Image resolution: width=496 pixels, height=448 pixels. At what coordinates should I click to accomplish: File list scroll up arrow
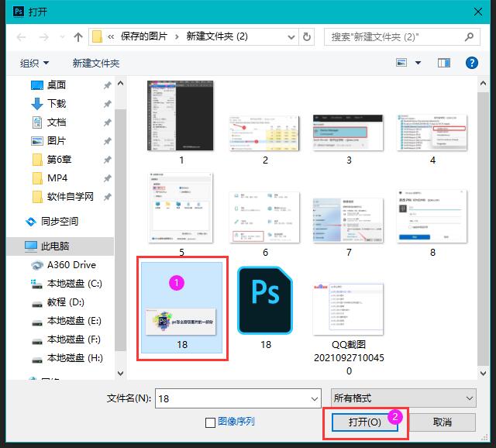[483, 84]
